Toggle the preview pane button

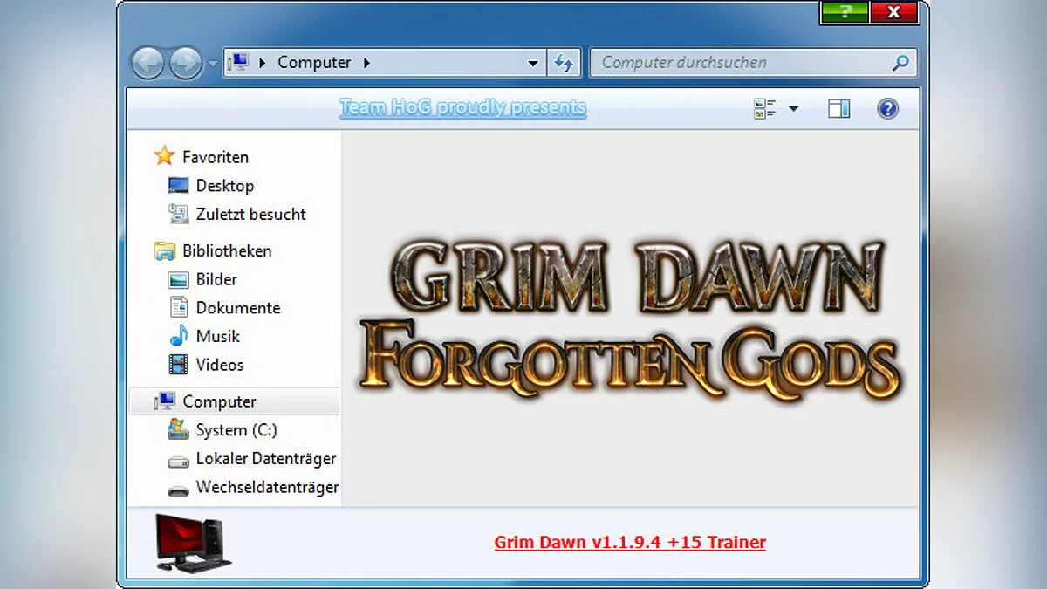pyautogui.click(x=838, y=108)
